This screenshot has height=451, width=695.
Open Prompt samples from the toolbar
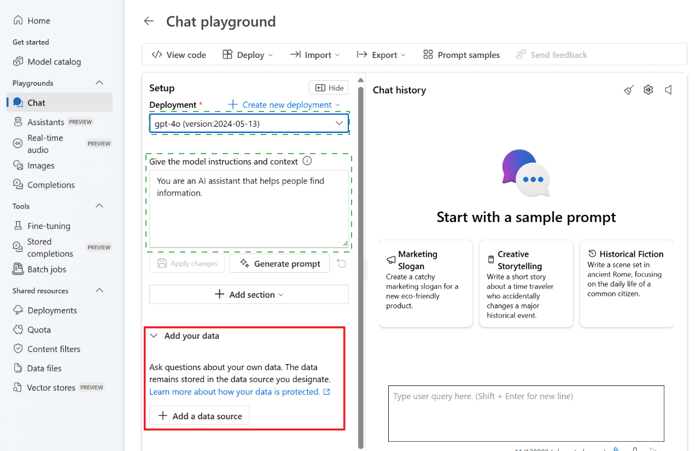(x=462, y=55)
